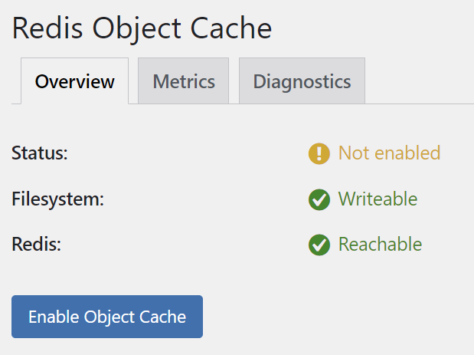The width and height of the screenshot is (474, 355).
Task: Click the "Writeable" filesystem status text
Action: [378, 199]
